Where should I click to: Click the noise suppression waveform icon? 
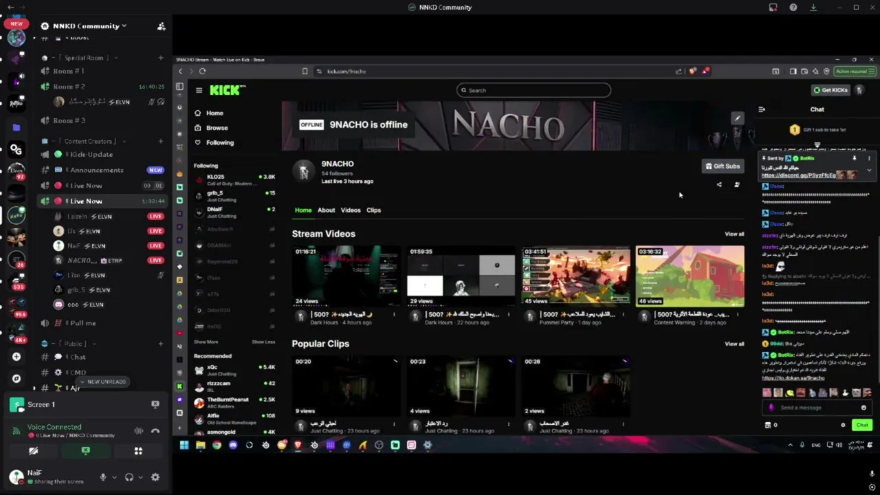[139, 431]
